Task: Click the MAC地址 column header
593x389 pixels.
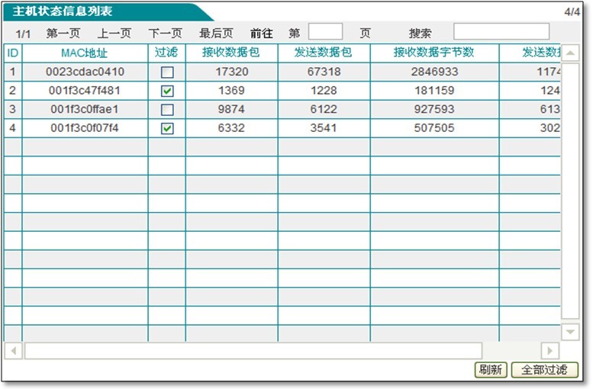Action: tap(84, 53)
